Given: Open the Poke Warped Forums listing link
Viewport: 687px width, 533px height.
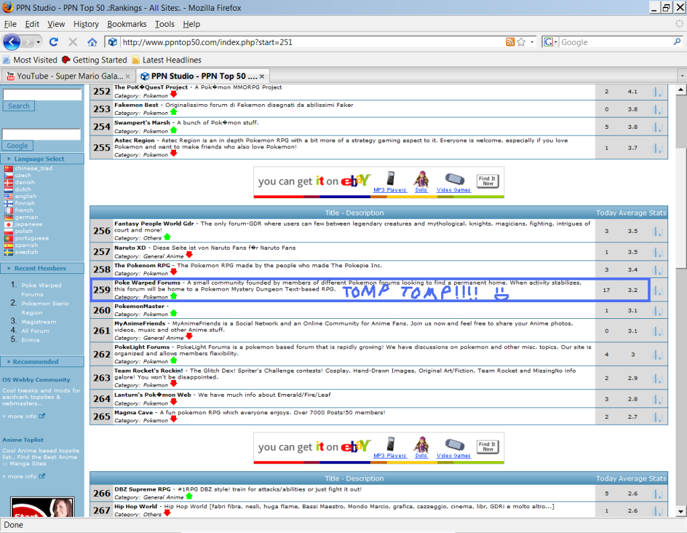Looking at the screenshot, I should [x=147, y=283].
